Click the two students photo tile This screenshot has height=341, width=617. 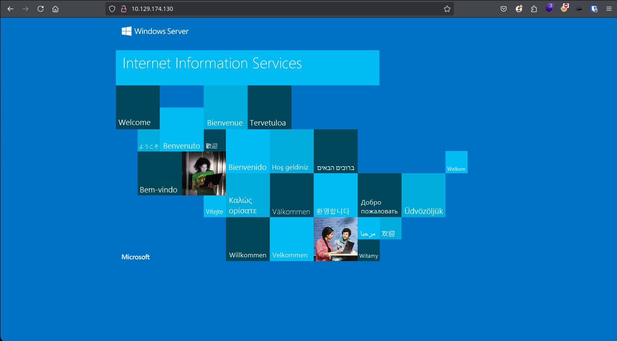pyautogui.click(x=335, y=239)
